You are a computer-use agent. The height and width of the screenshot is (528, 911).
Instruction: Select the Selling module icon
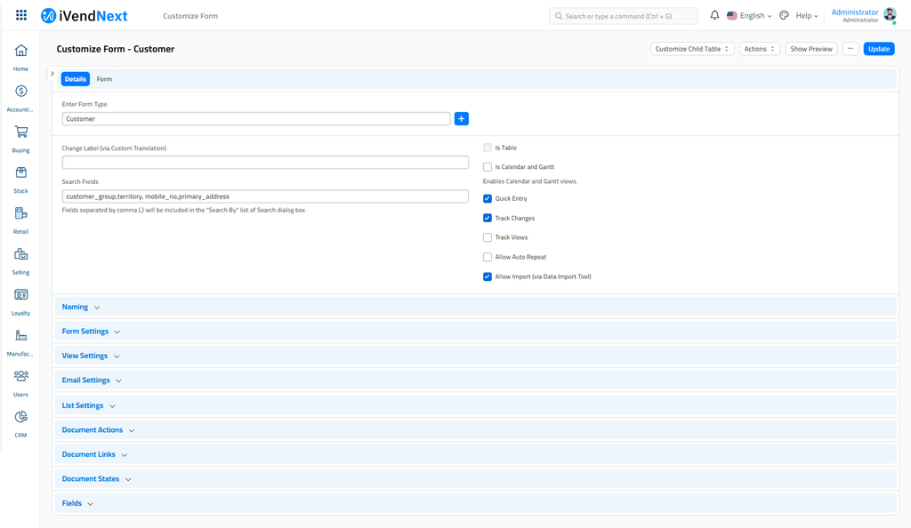point(20,254)
